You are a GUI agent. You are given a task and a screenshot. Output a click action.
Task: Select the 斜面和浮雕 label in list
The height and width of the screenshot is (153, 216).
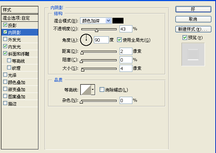pyautogui.click(x=19, y=54)
